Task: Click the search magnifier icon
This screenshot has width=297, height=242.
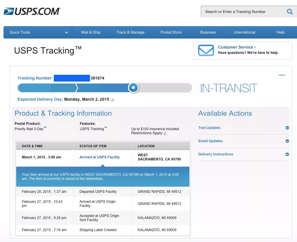Action: coord(290,11)
